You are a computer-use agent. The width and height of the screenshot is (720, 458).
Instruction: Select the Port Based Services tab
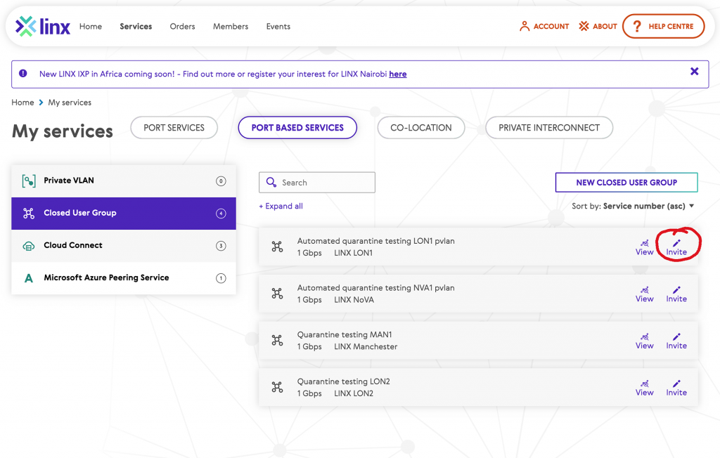(297, 128)
